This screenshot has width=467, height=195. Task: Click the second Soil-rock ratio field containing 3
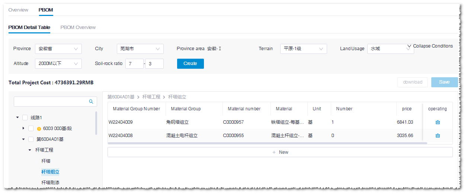click(154, 64)
